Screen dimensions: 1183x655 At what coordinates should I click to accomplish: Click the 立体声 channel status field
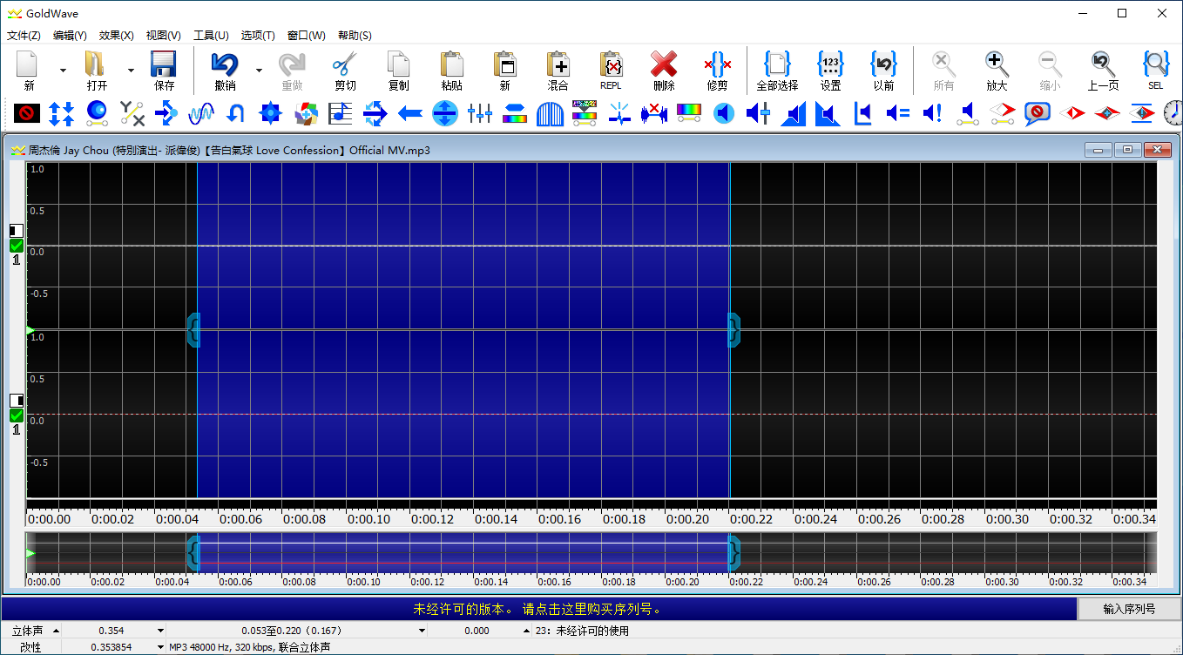[x=27, y=631]
